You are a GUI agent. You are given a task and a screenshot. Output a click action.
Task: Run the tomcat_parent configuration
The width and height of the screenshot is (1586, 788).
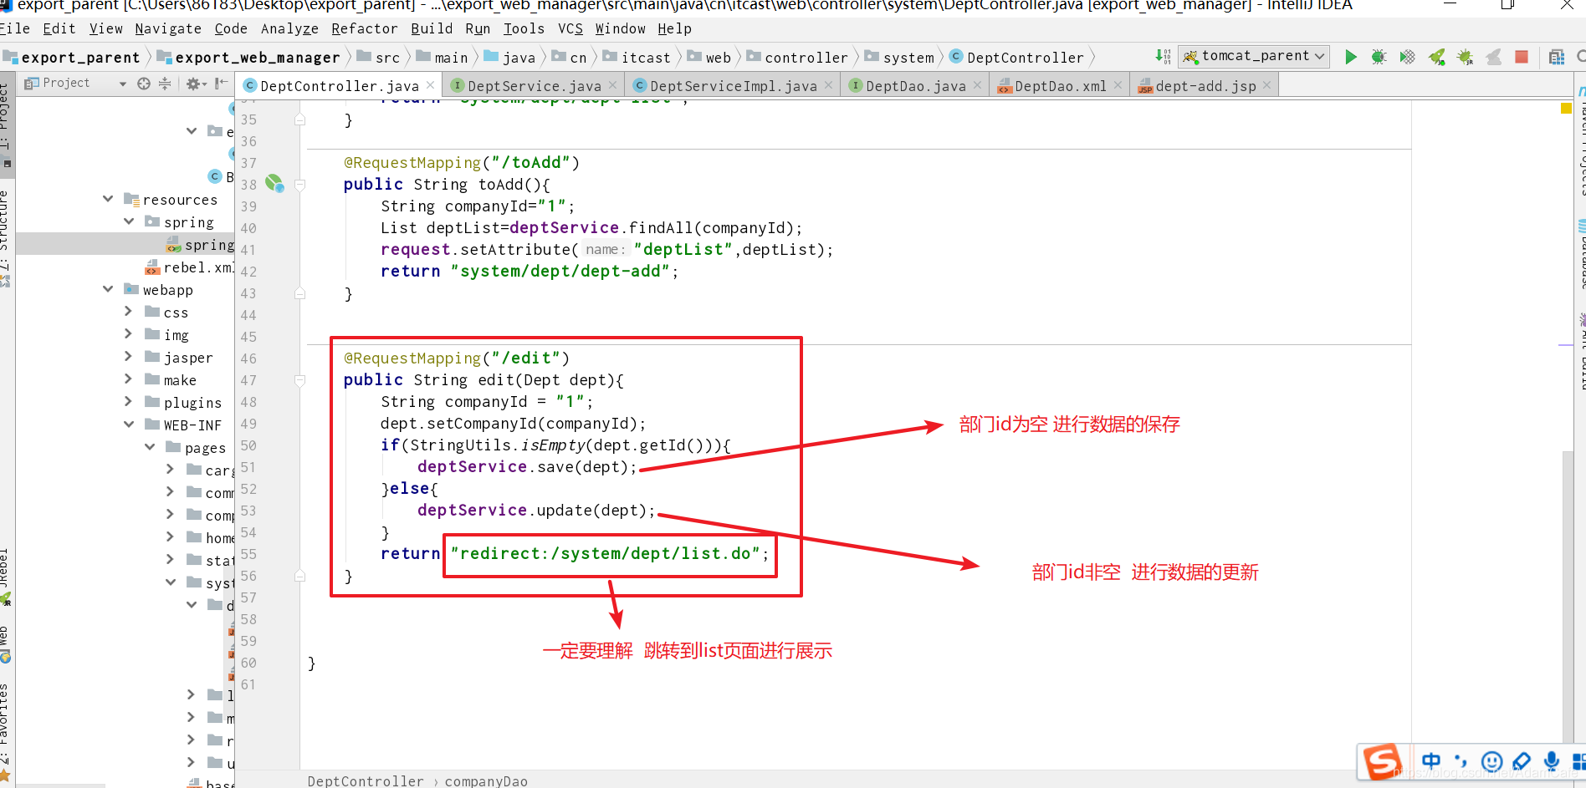click(1350, 57)
